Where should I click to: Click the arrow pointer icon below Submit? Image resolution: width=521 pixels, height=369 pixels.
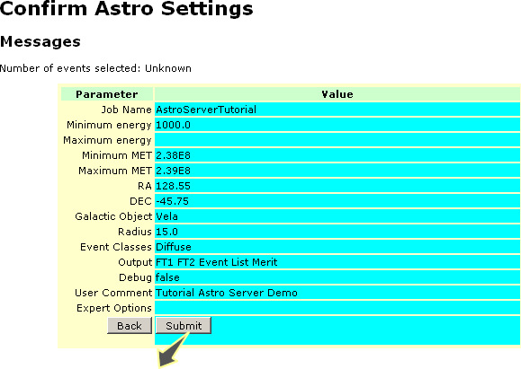pos(173,351)
